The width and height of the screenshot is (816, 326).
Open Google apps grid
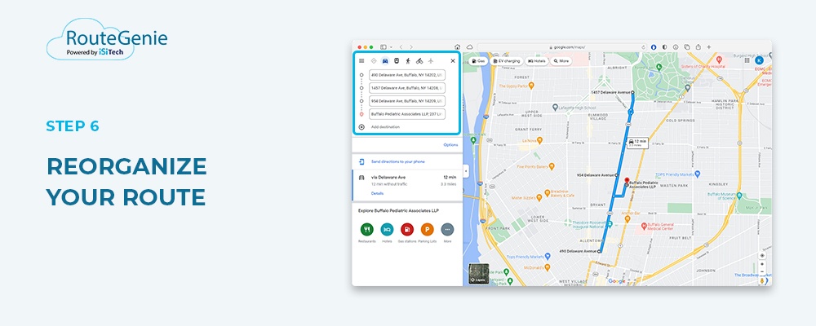(x=747, y=60)
